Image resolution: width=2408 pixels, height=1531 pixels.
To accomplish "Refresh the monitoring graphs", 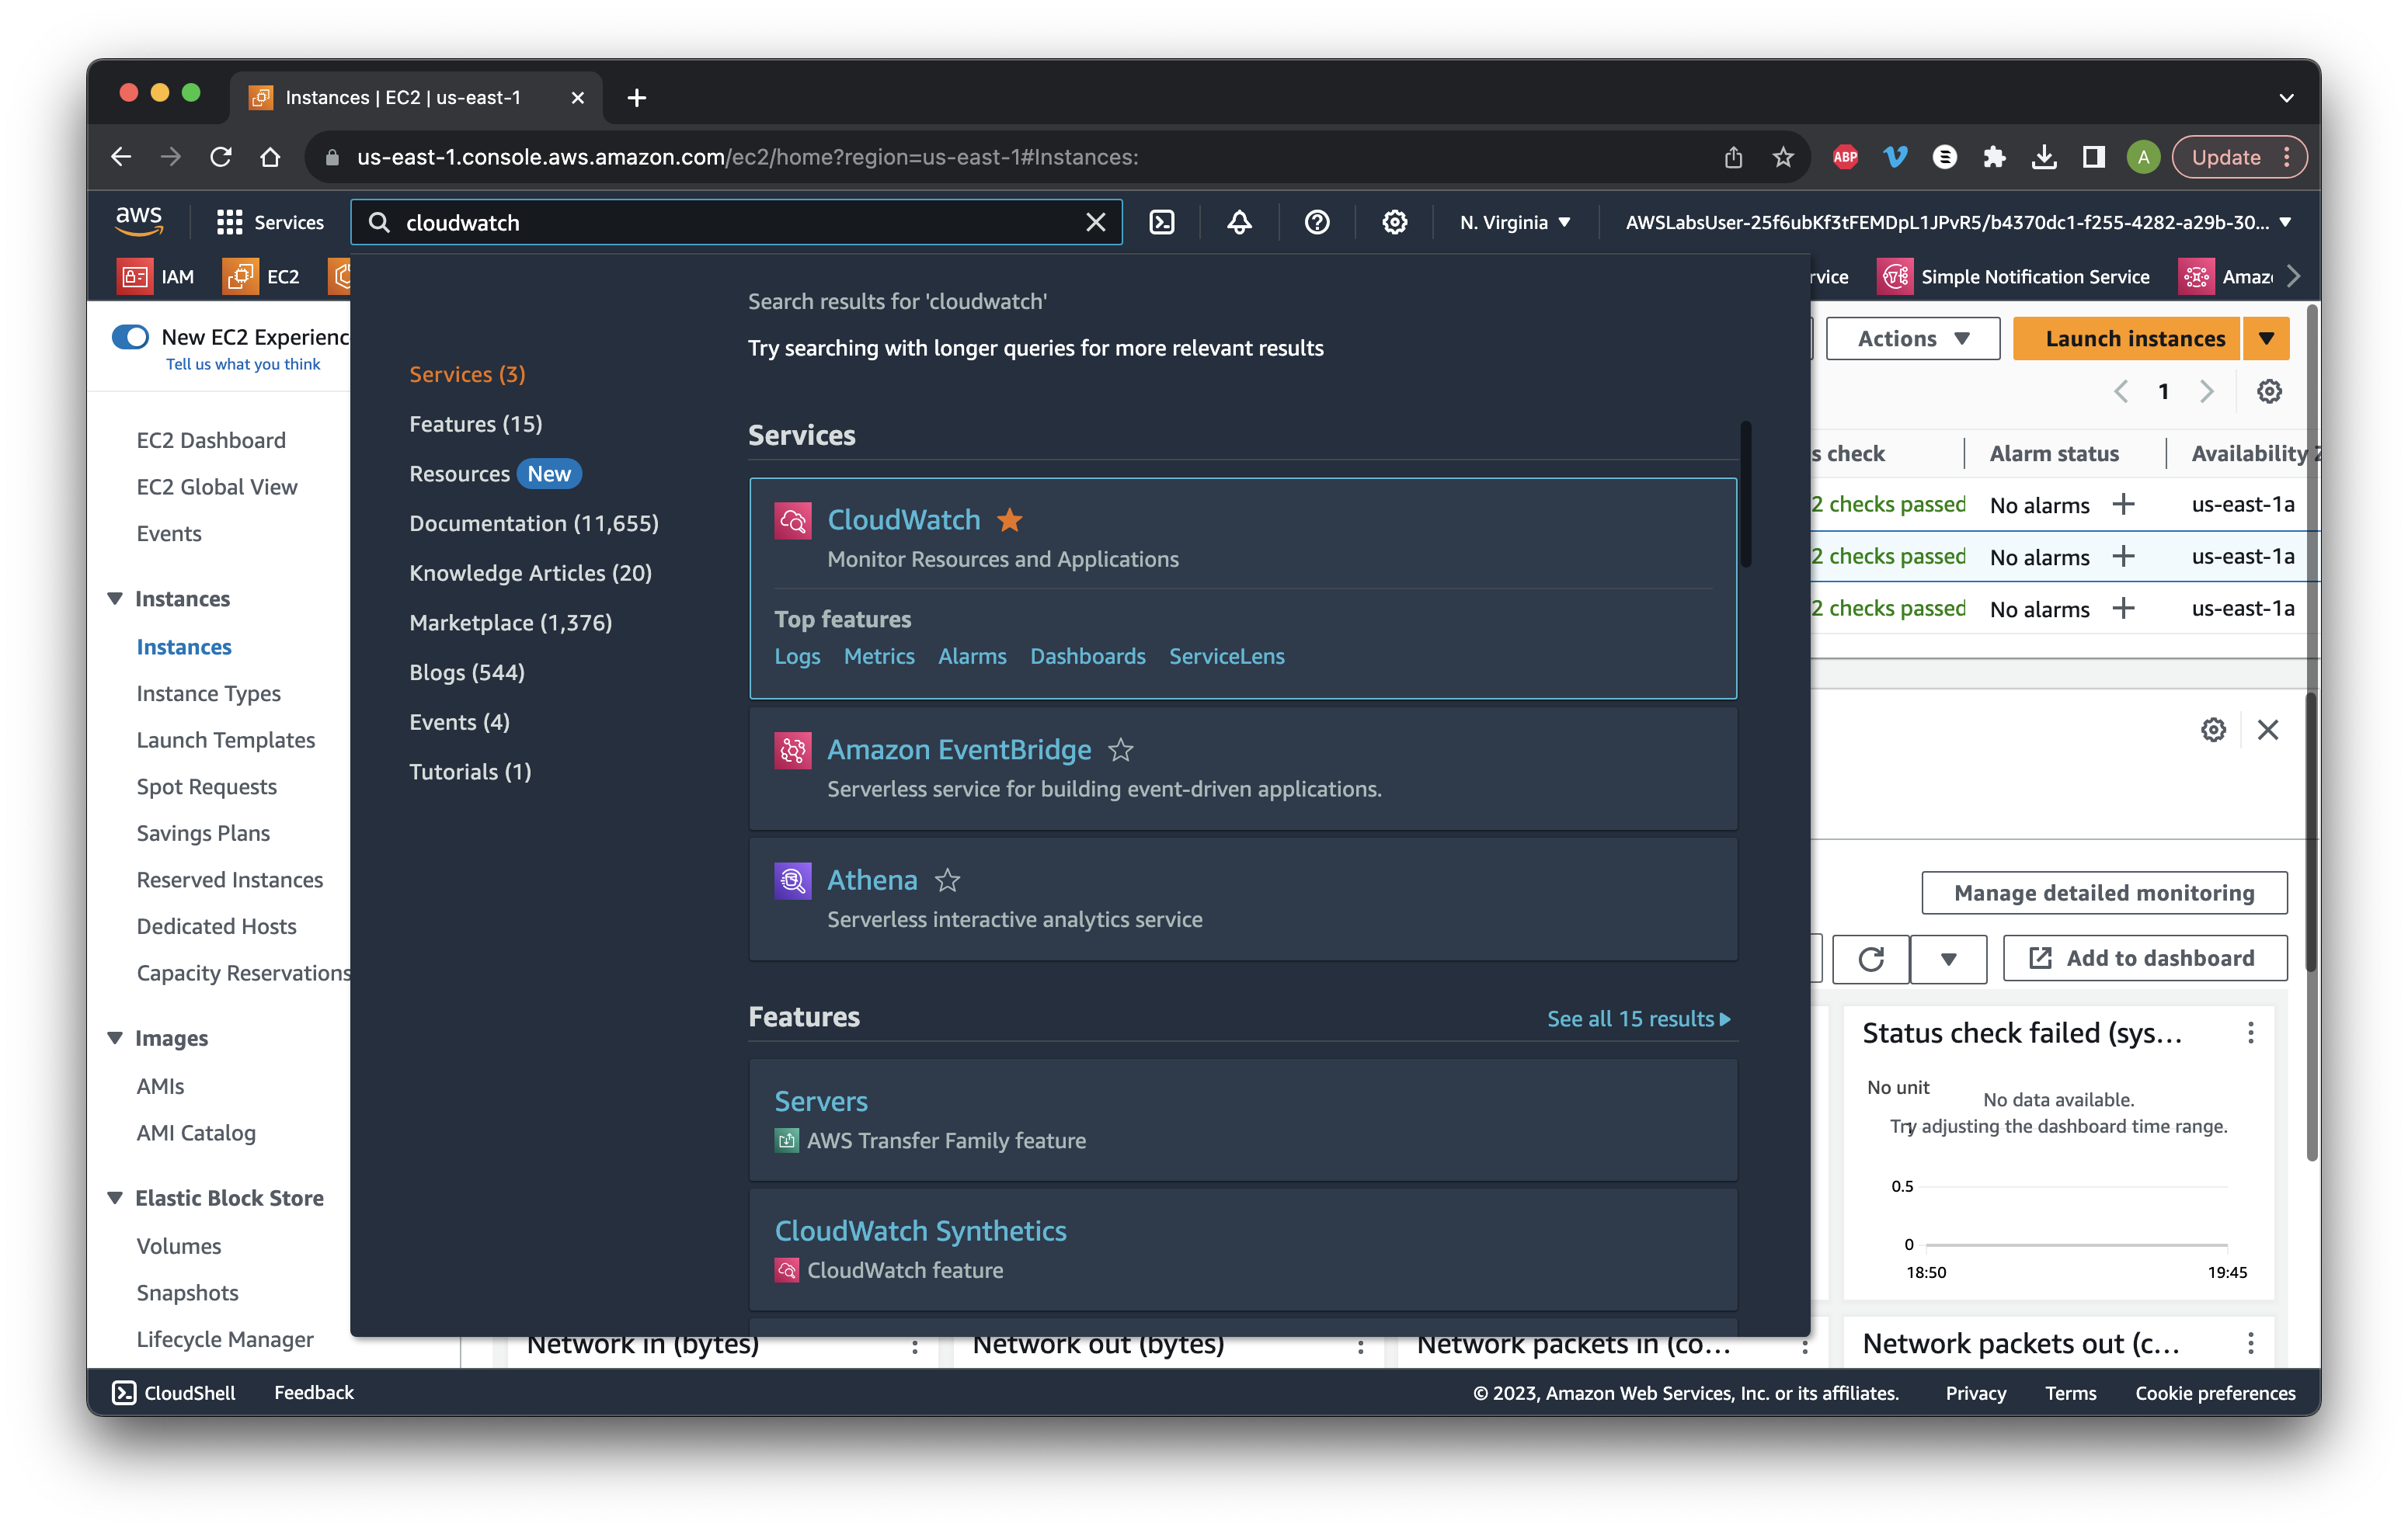I will tap(1870, 958).
